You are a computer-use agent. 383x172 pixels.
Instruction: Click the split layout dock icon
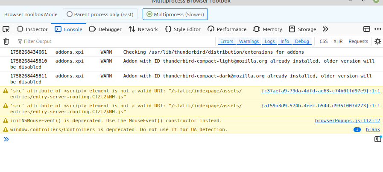click(367, 29)
